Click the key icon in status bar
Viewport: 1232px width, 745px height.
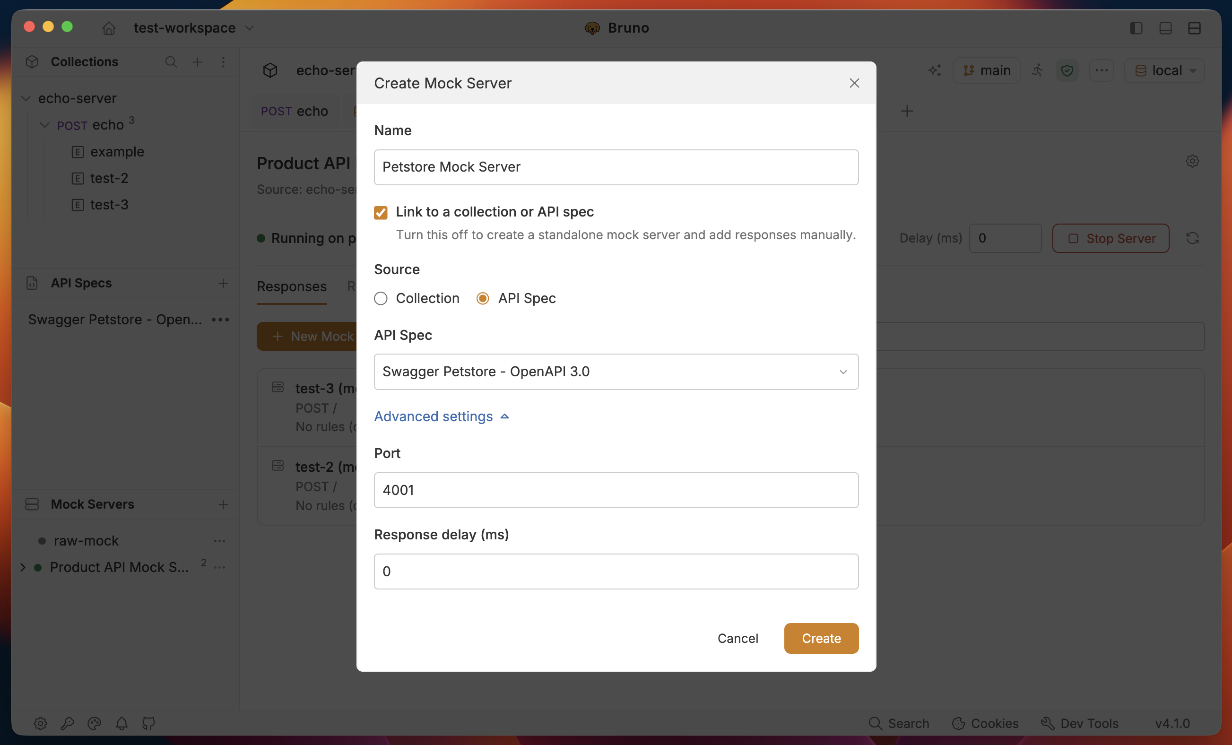[68, 723]
